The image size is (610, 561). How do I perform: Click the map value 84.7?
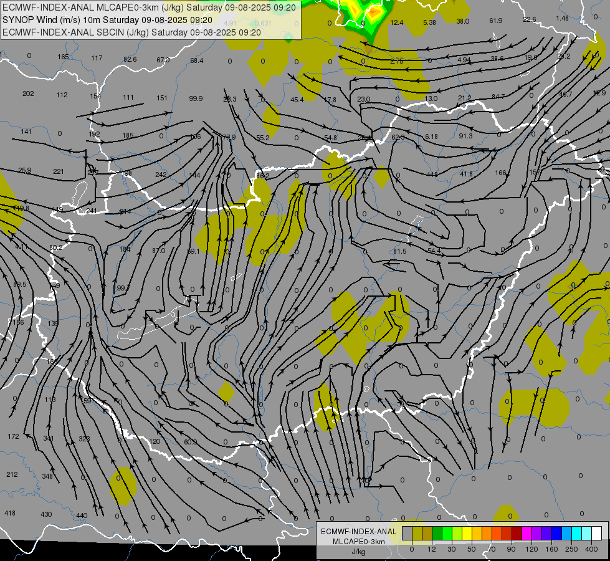pyautogui.click(x=498, y=97)
